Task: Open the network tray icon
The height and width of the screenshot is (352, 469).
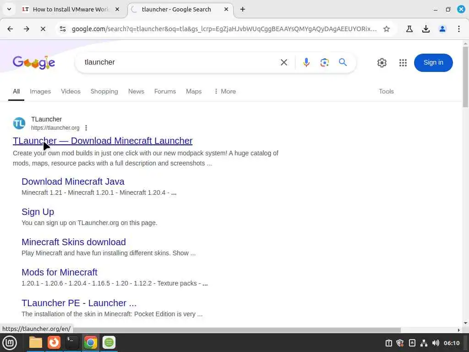Action: click(x=424, y=343)
